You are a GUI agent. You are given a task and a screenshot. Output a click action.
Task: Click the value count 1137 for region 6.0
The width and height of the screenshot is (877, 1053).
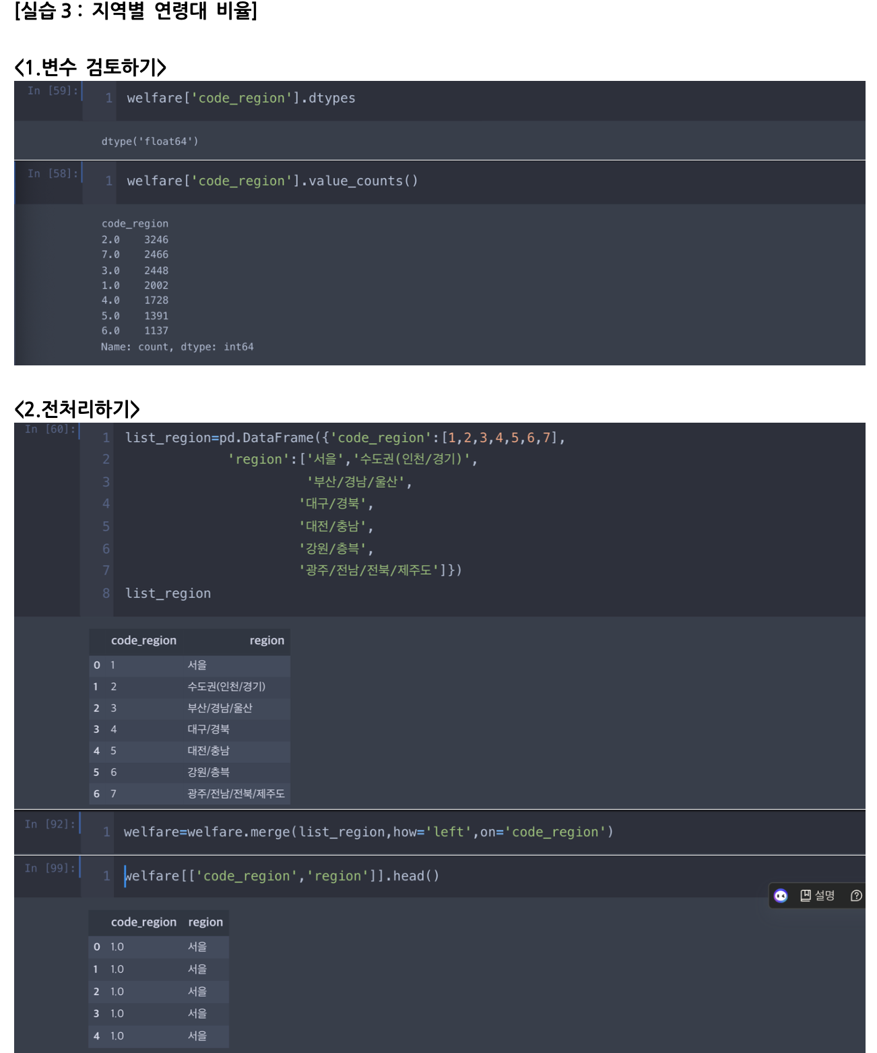[x=156, y=330]
